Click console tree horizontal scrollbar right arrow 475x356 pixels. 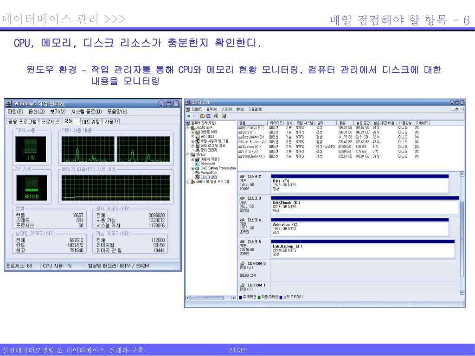(x=234, y=298)
